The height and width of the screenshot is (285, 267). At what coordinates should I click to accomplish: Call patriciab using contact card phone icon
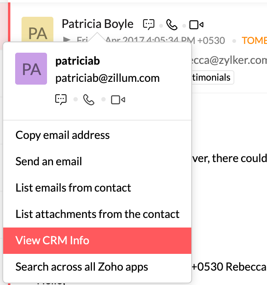click(x=89, y=99)
